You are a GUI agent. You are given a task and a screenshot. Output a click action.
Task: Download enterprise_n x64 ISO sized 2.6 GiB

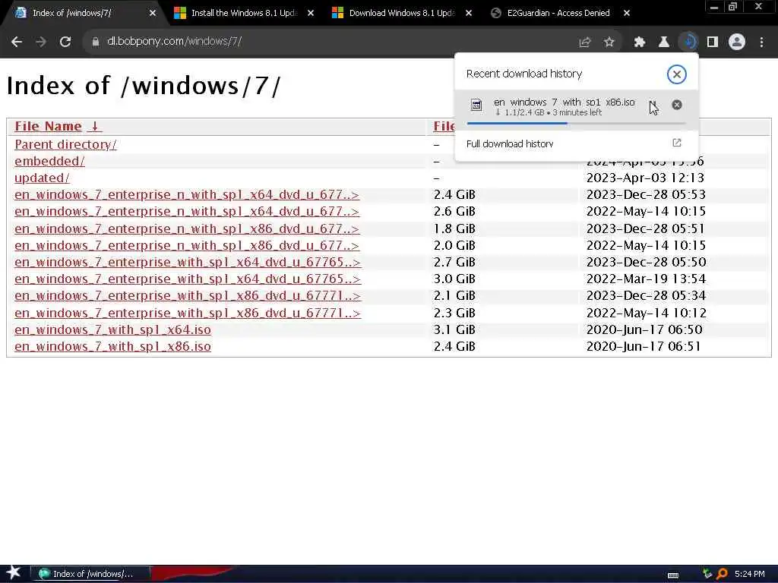pyautogui.click(x=187, y=212)
